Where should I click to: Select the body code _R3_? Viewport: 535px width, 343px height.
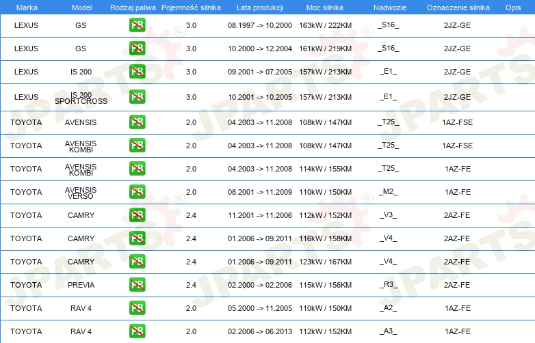pyautogui.click(x=389, y=285)
